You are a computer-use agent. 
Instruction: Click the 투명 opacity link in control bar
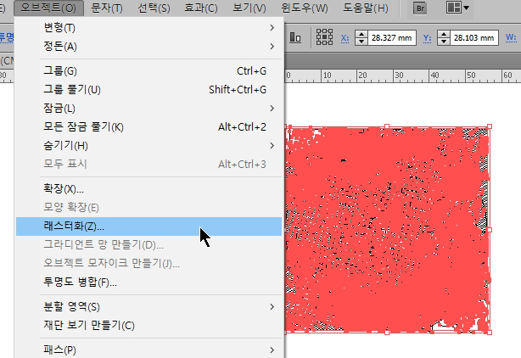(7, 36)
